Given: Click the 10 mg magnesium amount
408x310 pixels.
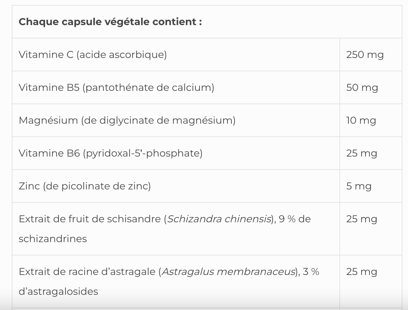Looking at the screenshot, I should click(361, 121).
